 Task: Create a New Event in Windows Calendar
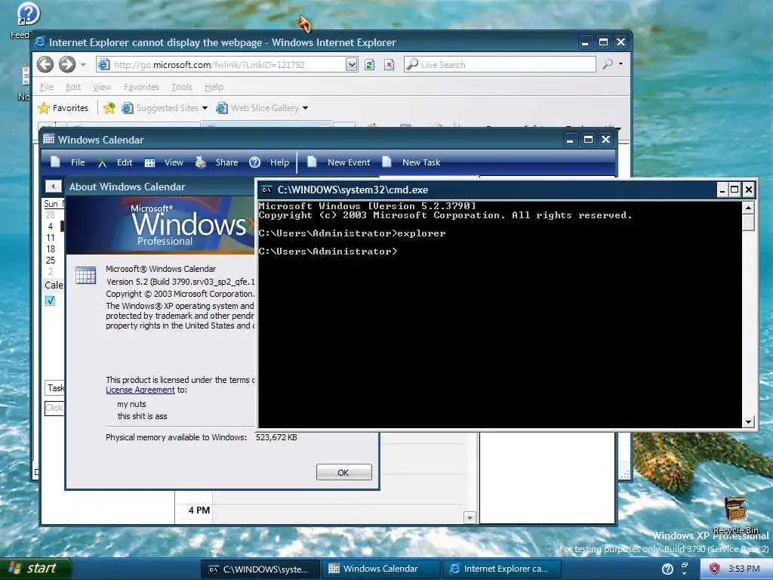[338, 162]
